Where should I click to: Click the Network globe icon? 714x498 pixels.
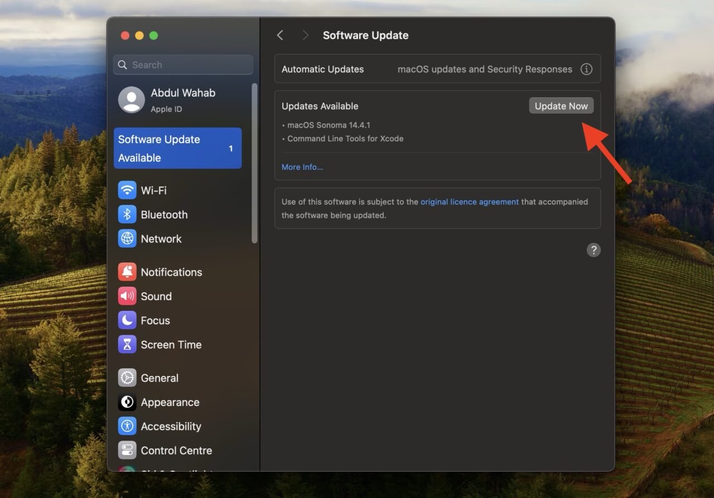coord(127,238)
